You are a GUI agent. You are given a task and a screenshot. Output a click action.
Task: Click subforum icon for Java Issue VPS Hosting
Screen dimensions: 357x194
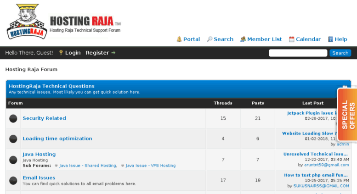123,166
